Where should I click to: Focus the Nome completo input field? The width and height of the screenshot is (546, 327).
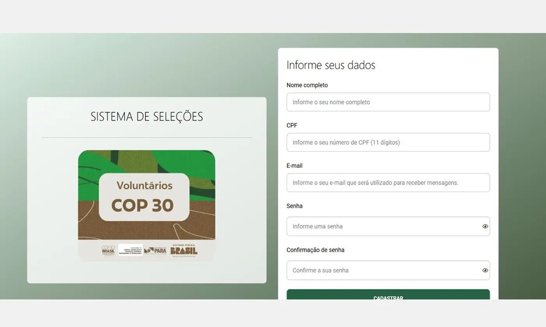tap(388, 102)
